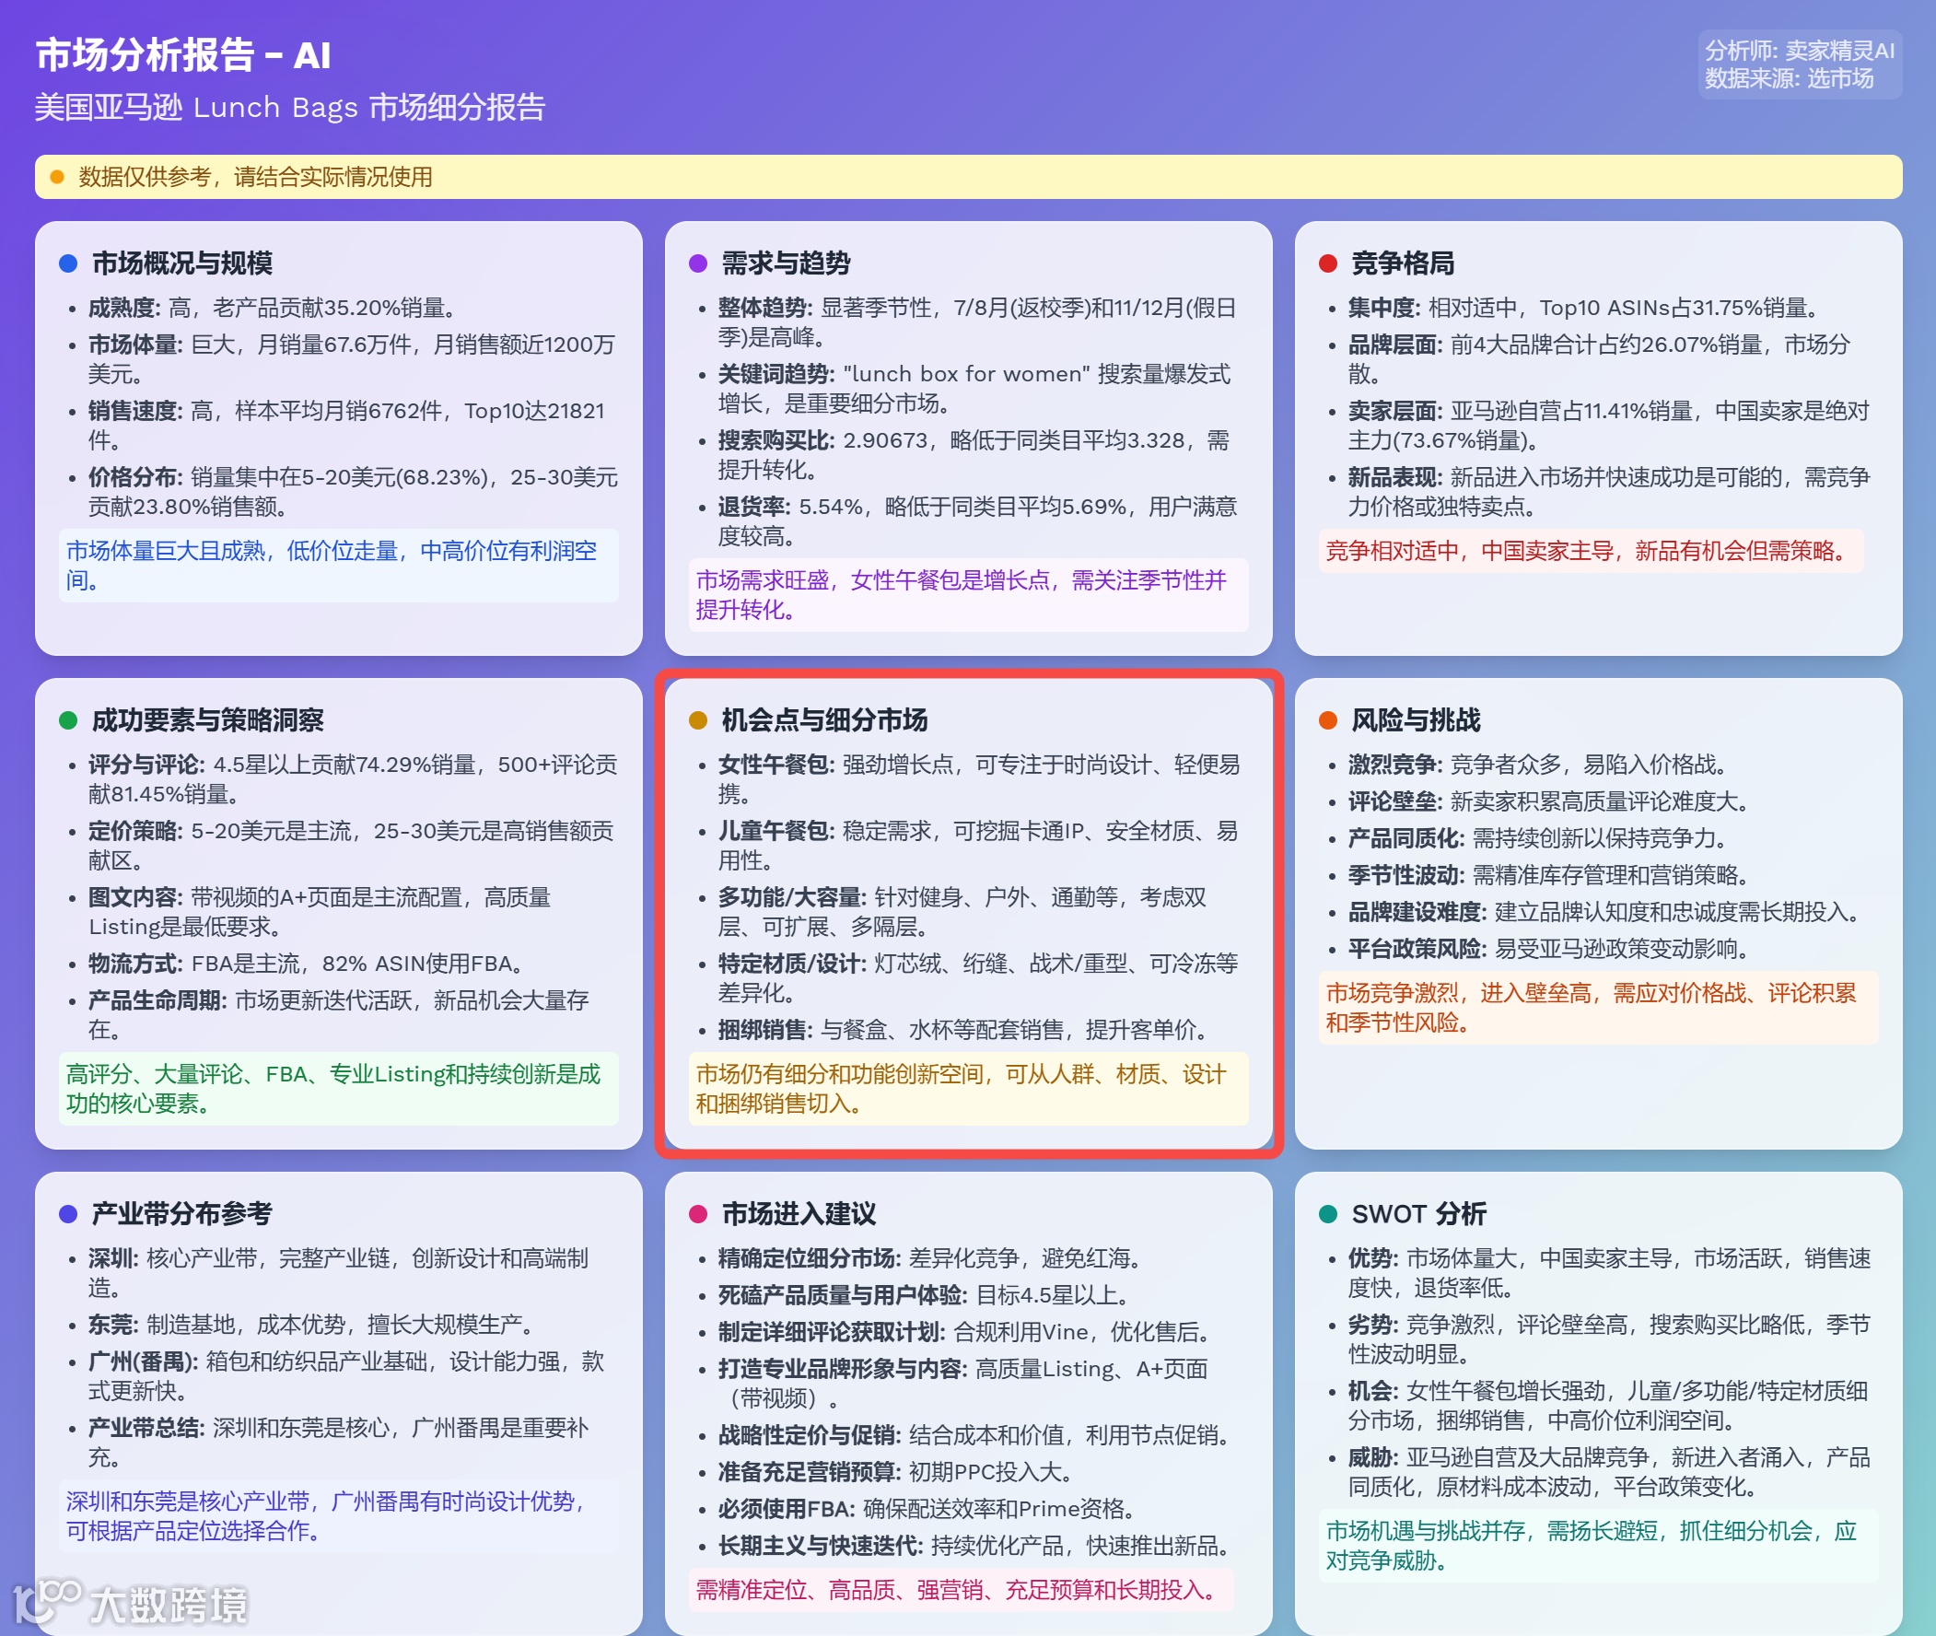The height and width of the screenshot is (1636, 1936).
Task: Click indigo dot beside 产业带分布参考
Action: click(x=67, y=1214)
